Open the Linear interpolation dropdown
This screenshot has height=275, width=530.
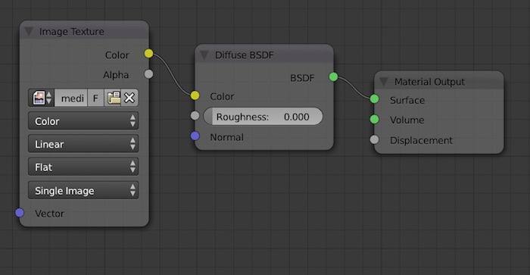(83, 144)
